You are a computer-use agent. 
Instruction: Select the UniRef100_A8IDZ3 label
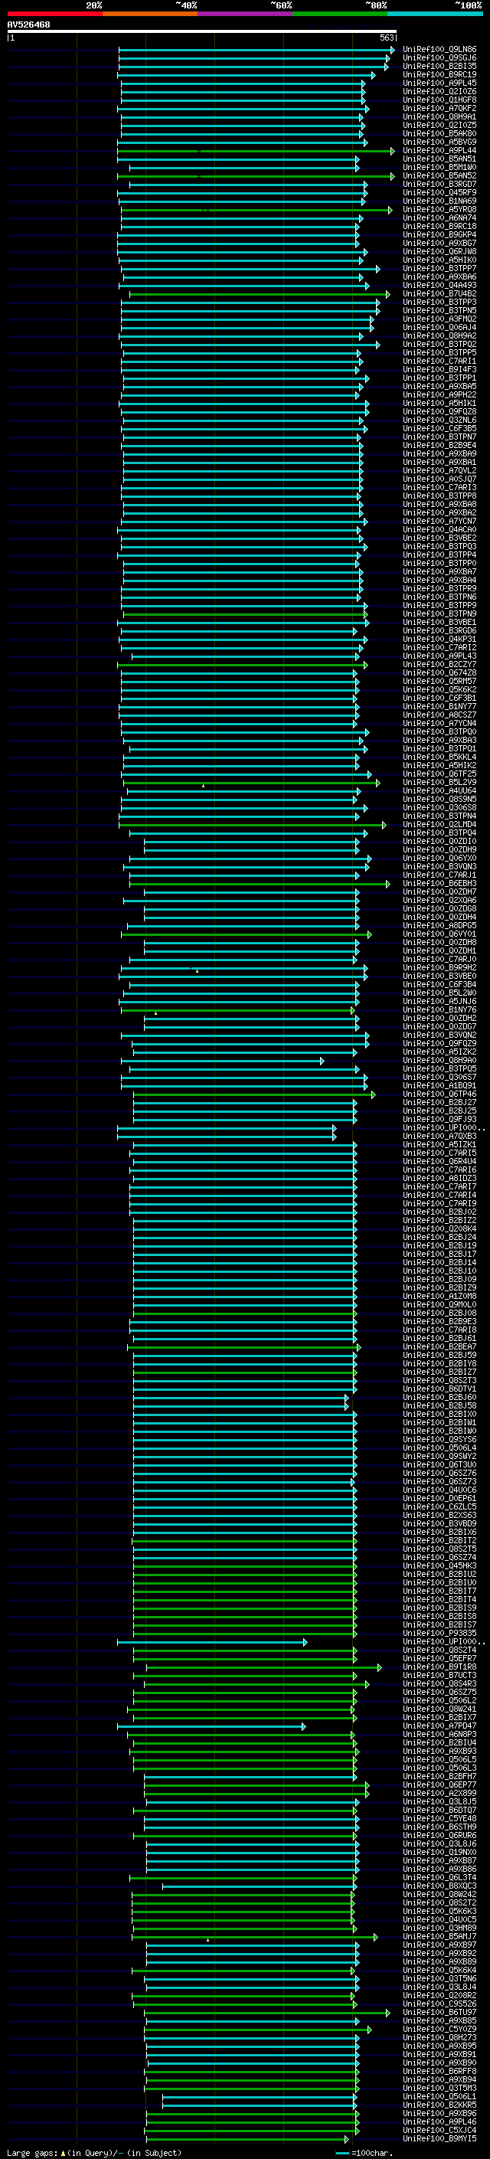click(439, 1179)
